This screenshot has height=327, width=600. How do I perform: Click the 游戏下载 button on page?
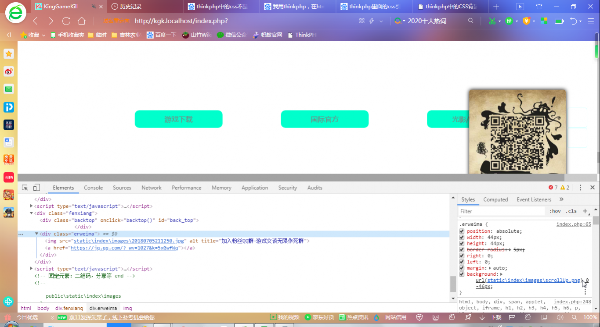(179, 119)
